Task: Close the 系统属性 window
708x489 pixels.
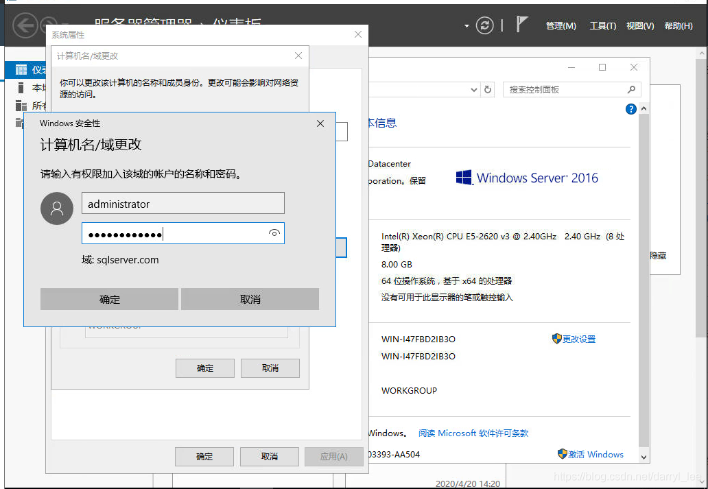Action: pyautogui.click(x=358, y=34)
